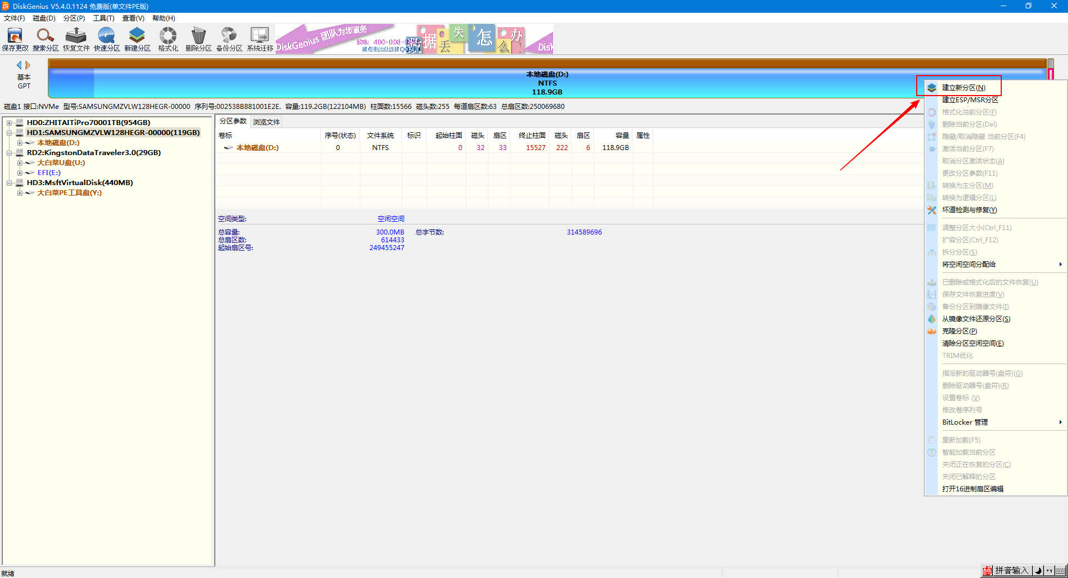The height and width of the screenshot is (578, 1068).
Task: Expand the 大白菜PE工具盘(Y:) tree node
Action: pos(19,193)
